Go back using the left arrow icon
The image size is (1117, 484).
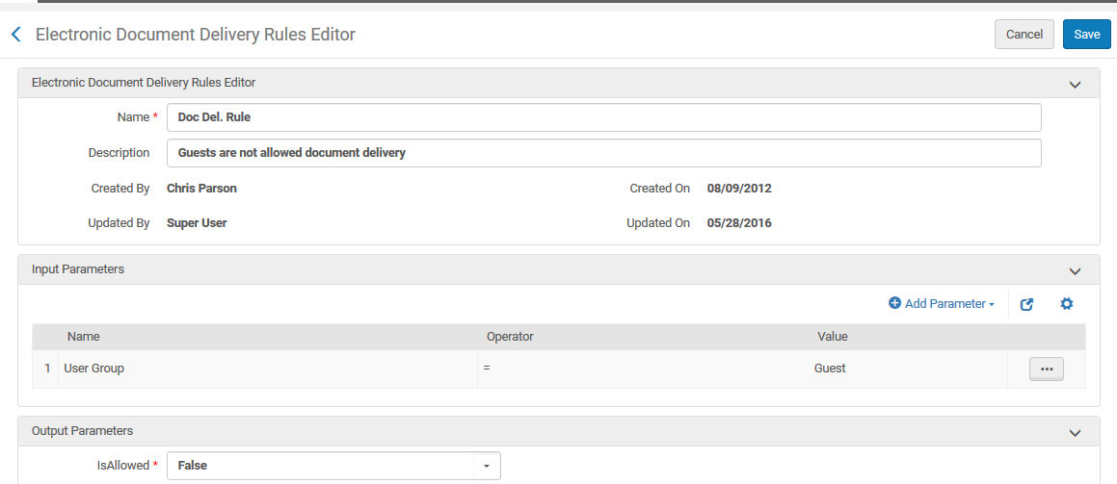click(x=15, y=35)
